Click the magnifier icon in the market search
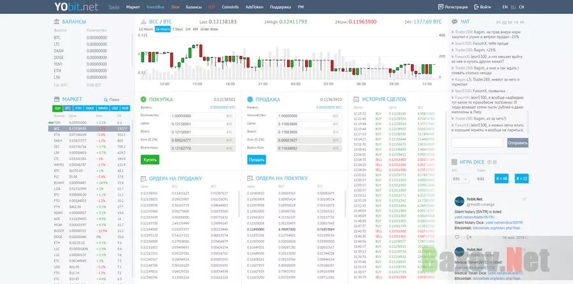The height and width of the screenshot is (284, 573). [x=106, y=100]
